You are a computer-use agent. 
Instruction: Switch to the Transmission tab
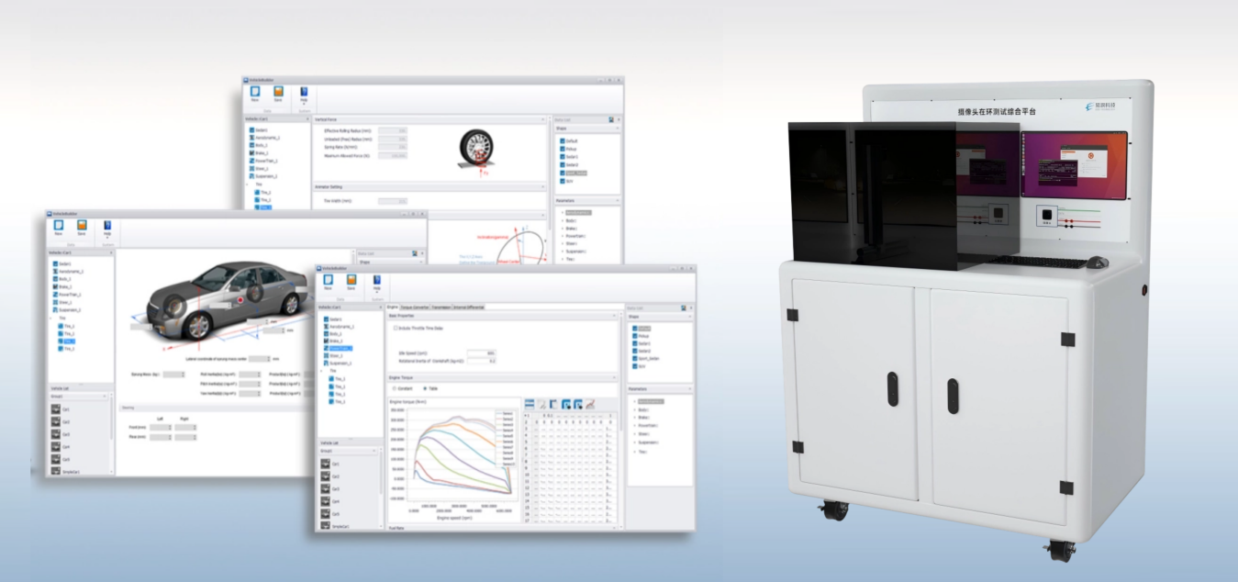441,307
